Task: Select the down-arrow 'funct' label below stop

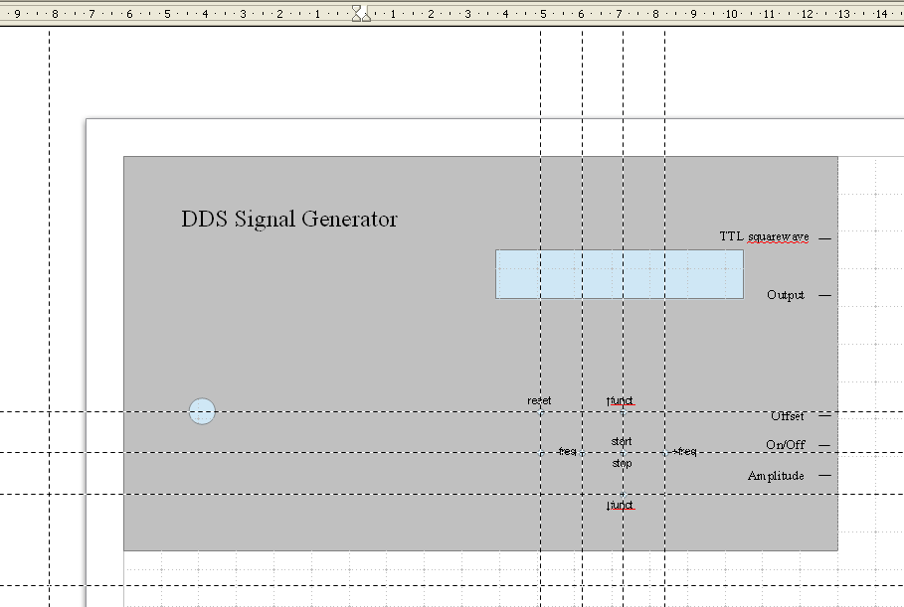Action: pos(621,505)
